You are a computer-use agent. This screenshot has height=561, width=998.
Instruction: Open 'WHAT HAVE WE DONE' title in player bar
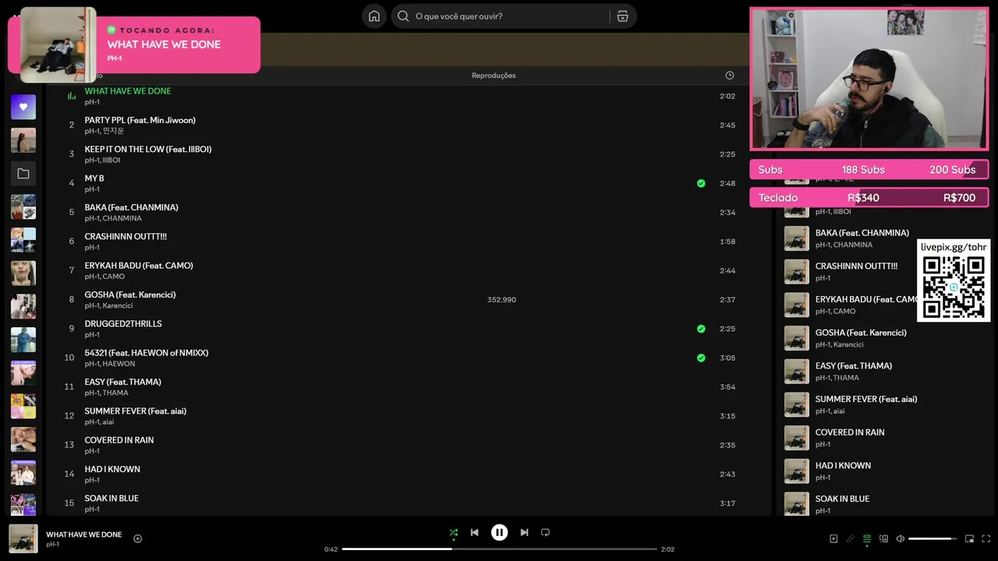pos(83,535)
